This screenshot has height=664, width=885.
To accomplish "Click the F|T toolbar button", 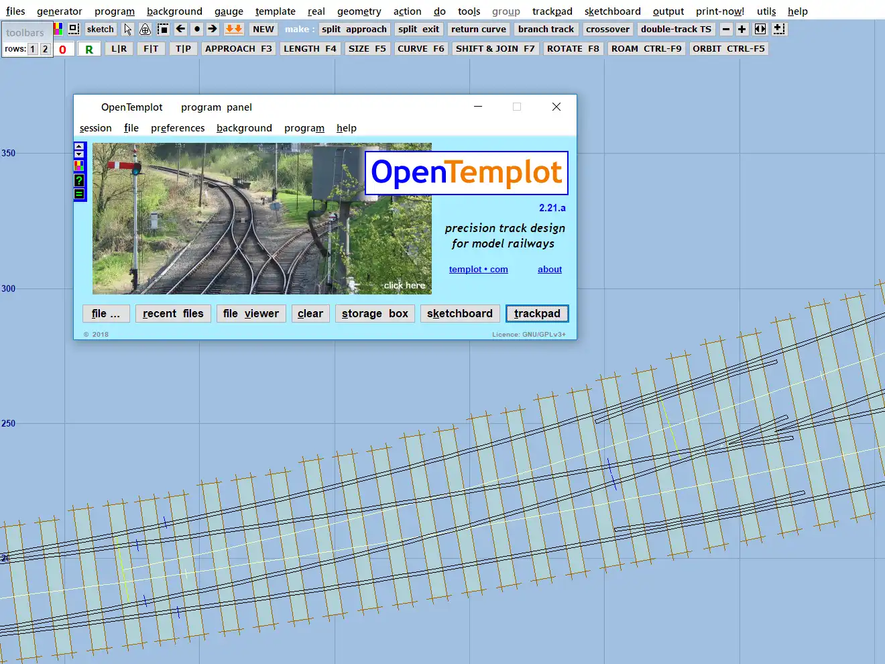I will (152, 49).
